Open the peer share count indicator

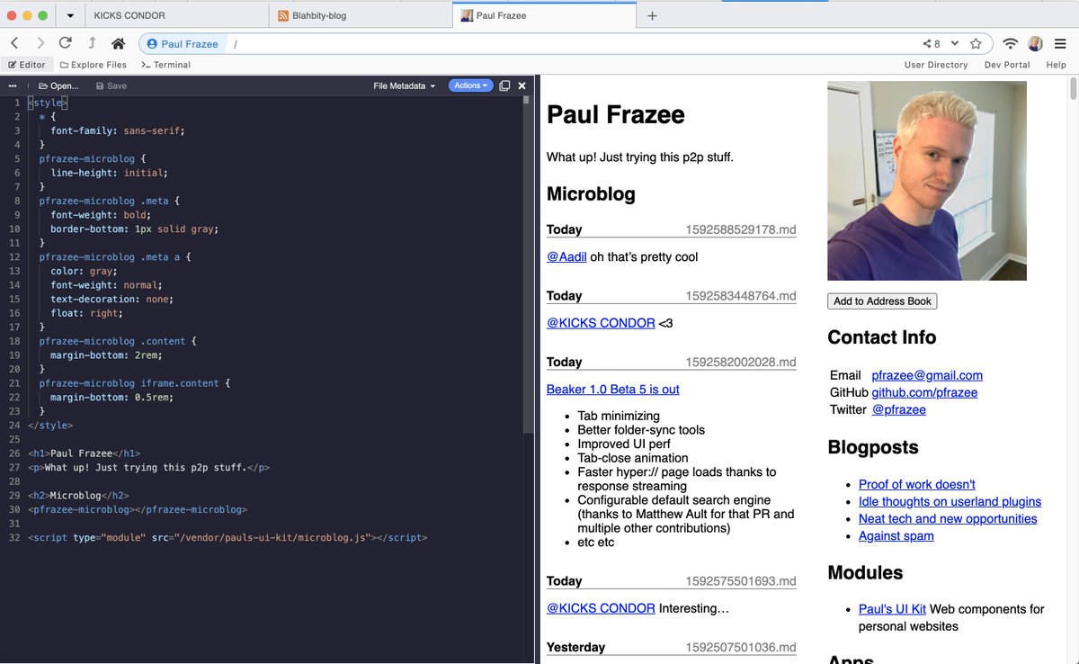[x=932, y=43]
